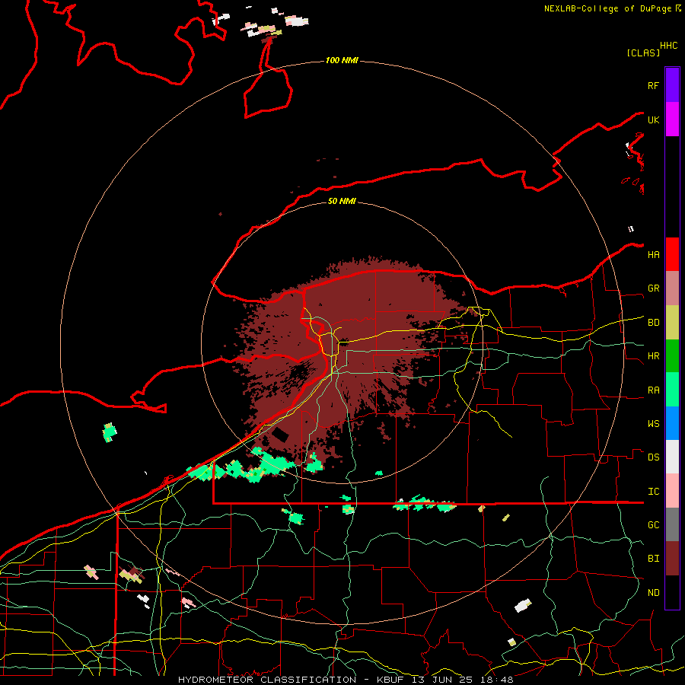The height and width of the screenshot is (685, 685).
Task: Click the GR pinkish legend swatch
Action: click(x=672, y=288)
